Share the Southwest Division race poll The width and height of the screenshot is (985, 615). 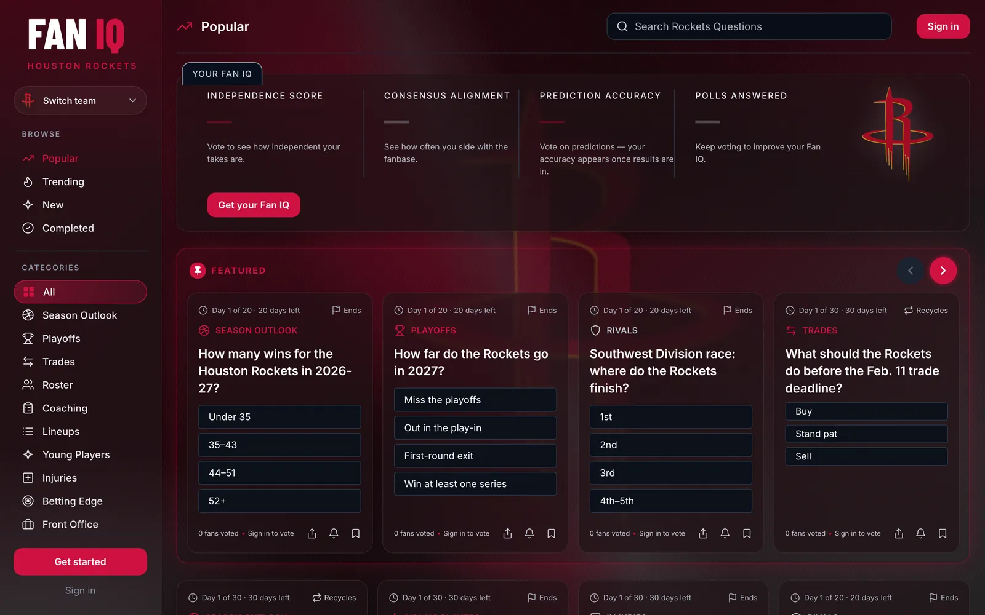click(703, 533)
